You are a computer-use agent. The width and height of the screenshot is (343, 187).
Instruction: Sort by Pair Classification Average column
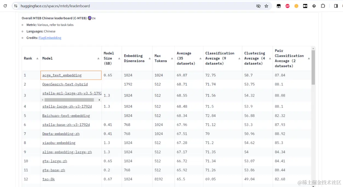pos(309,58)
